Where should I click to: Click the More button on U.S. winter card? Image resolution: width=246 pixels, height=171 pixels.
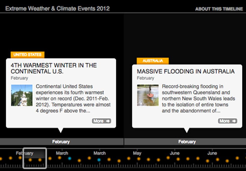[101, 121]
